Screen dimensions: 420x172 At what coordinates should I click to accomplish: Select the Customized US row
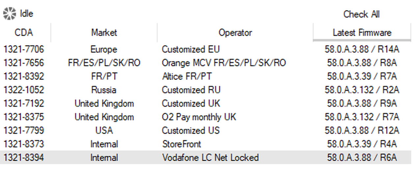[x=191, y=130]
